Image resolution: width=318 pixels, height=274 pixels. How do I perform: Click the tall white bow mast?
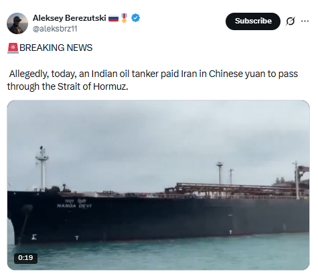click(x=42, y=168)
